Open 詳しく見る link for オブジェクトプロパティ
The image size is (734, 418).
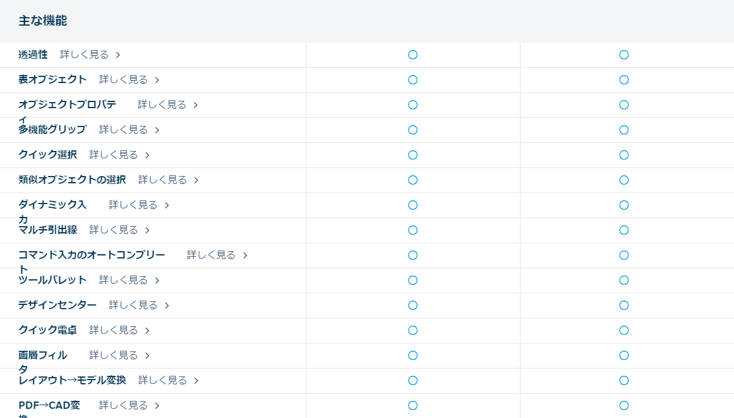(x=161, y=105)
